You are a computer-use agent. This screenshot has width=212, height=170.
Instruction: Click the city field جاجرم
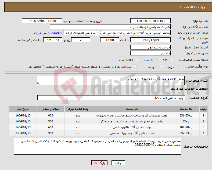point(150,53)
